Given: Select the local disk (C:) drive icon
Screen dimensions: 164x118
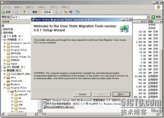Looking at the screenshot, I should [5, 40].
